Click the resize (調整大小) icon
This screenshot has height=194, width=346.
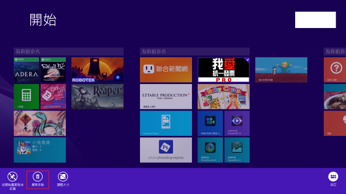pyautogui.click(x=63, y=177)
